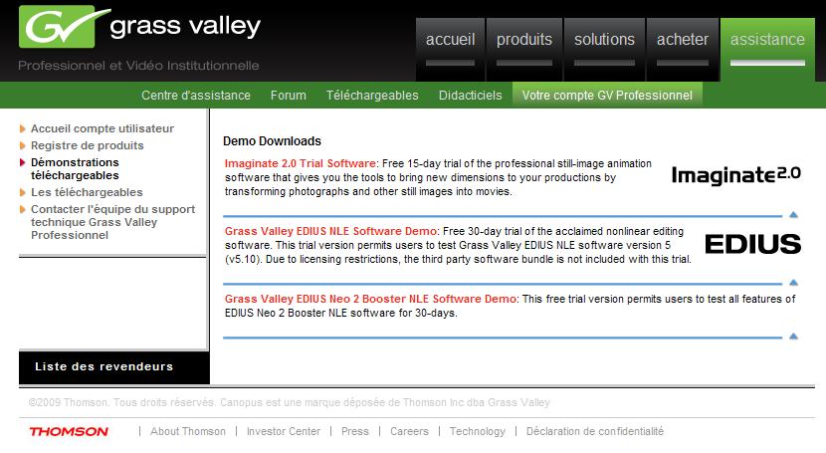Click the EDIUS product logo

(752, 244)
